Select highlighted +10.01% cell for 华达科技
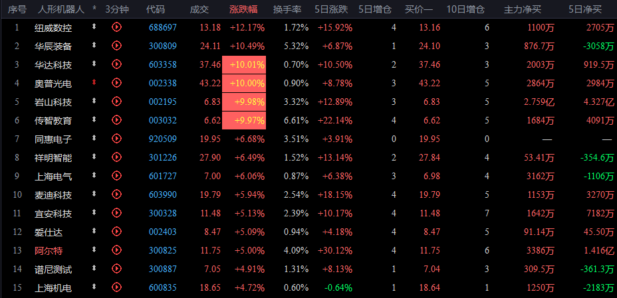The height and width of the screenshot is (298, 617). point(244,64)
